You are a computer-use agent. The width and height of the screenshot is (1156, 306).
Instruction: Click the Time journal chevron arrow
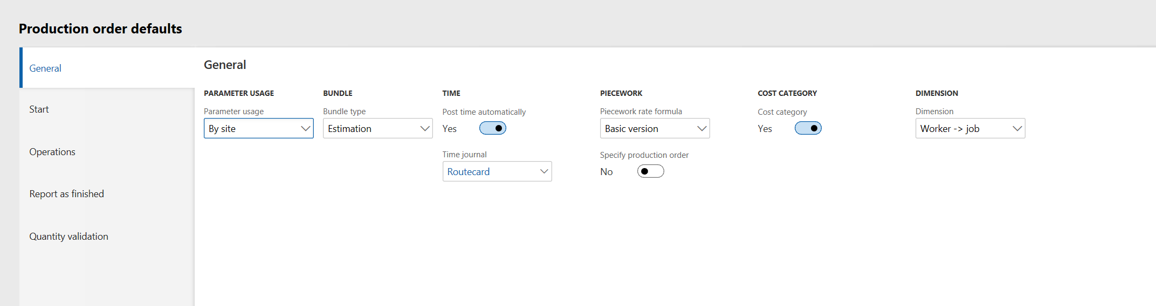[x=544, y=172]
